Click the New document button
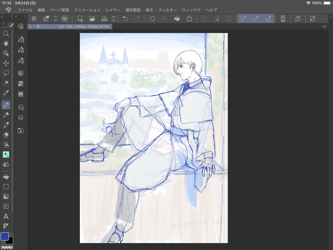This screenshot has height=250, width=333. (80, 18)
